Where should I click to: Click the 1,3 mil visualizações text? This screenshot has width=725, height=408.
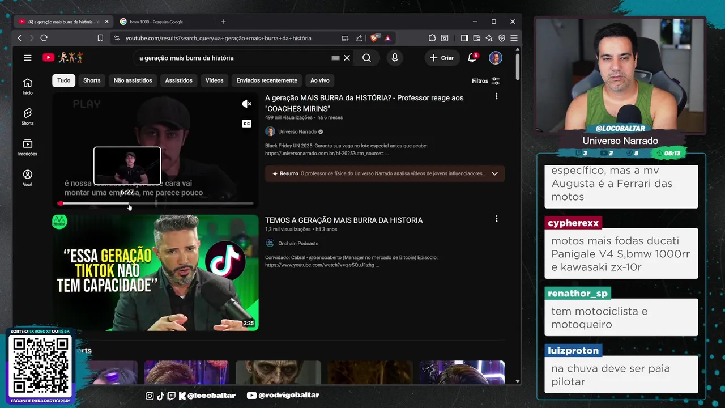(288, 229)
